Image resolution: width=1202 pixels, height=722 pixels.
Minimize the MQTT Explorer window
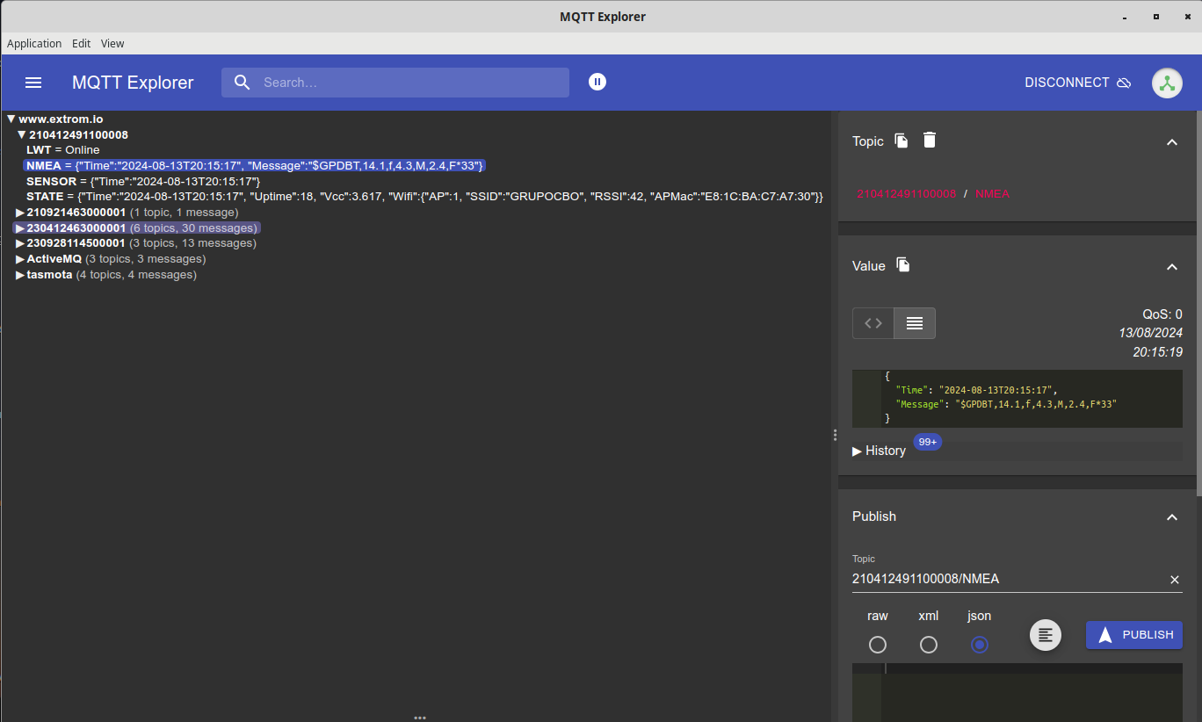[1124, 17]
